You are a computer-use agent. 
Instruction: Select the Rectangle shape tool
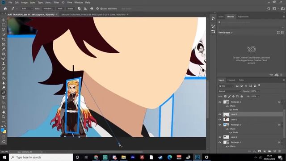click(x=4, y=107)
